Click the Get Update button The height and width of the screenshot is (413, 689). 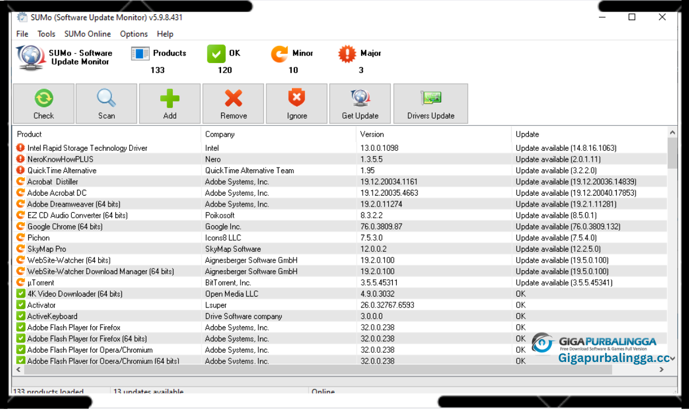(x=360, y=104)
